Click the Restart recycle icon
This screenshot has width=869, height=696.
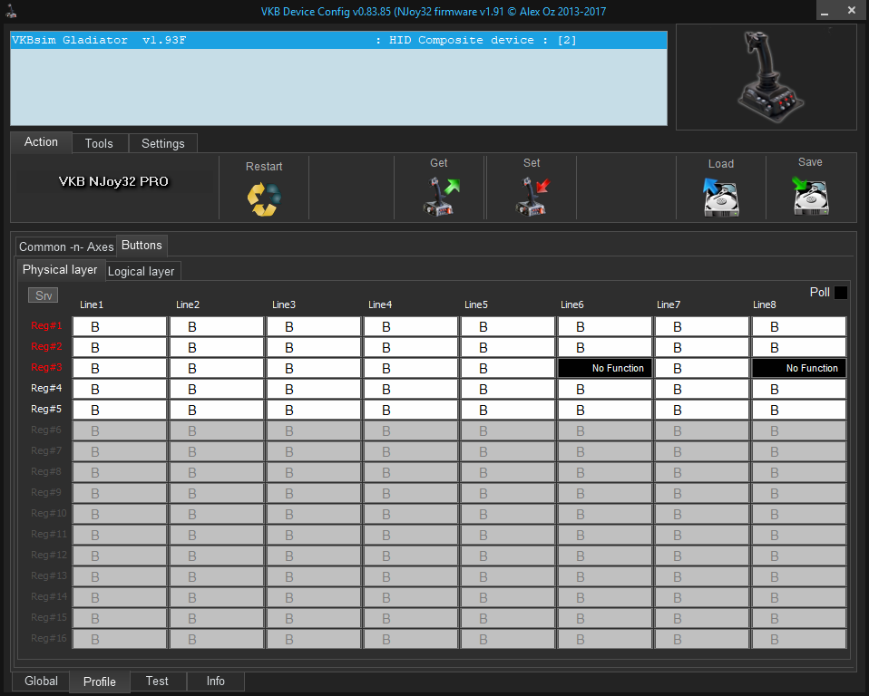264,198
